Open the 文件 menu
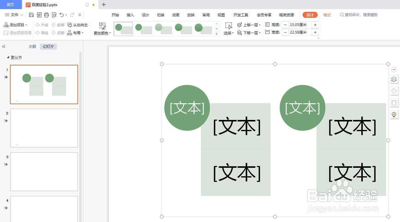Image resolution: width=400 pixels, height=222 pixels. point(14,15)
